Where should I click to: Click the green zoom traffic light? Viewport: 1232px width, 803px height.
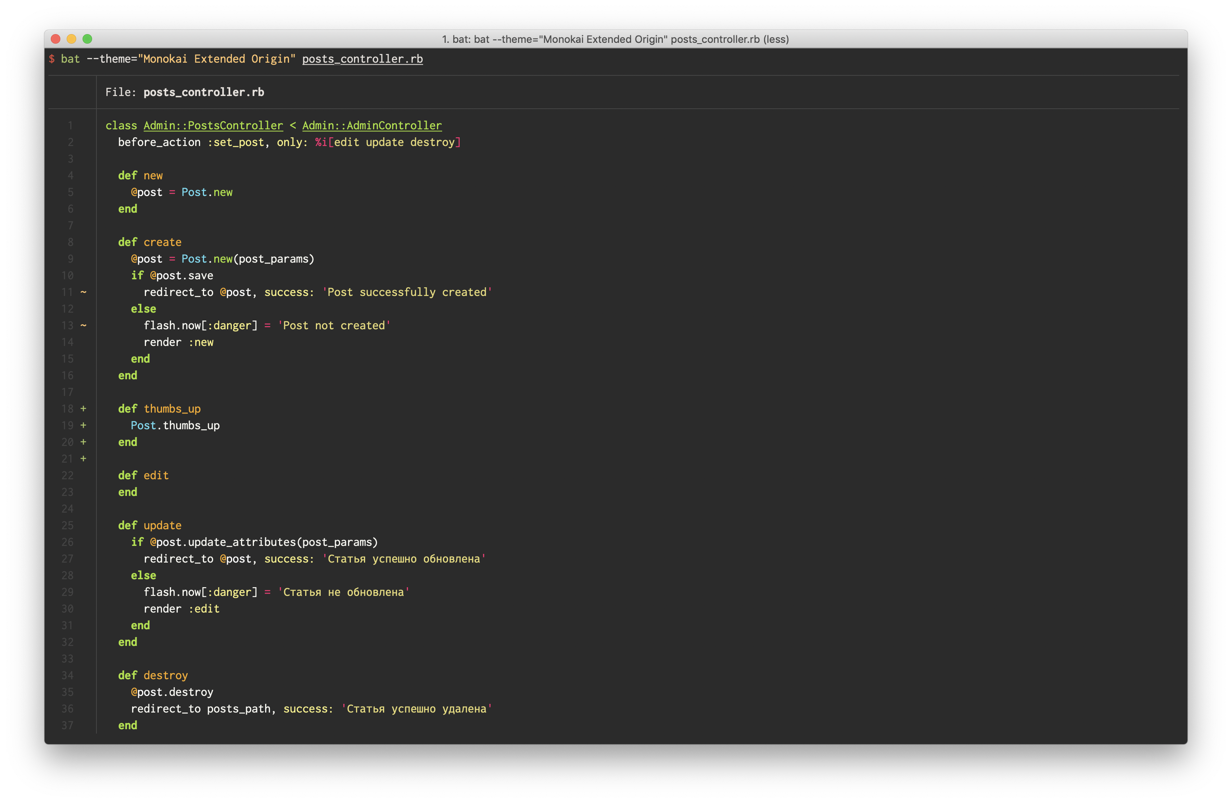[x=87, y=39]
